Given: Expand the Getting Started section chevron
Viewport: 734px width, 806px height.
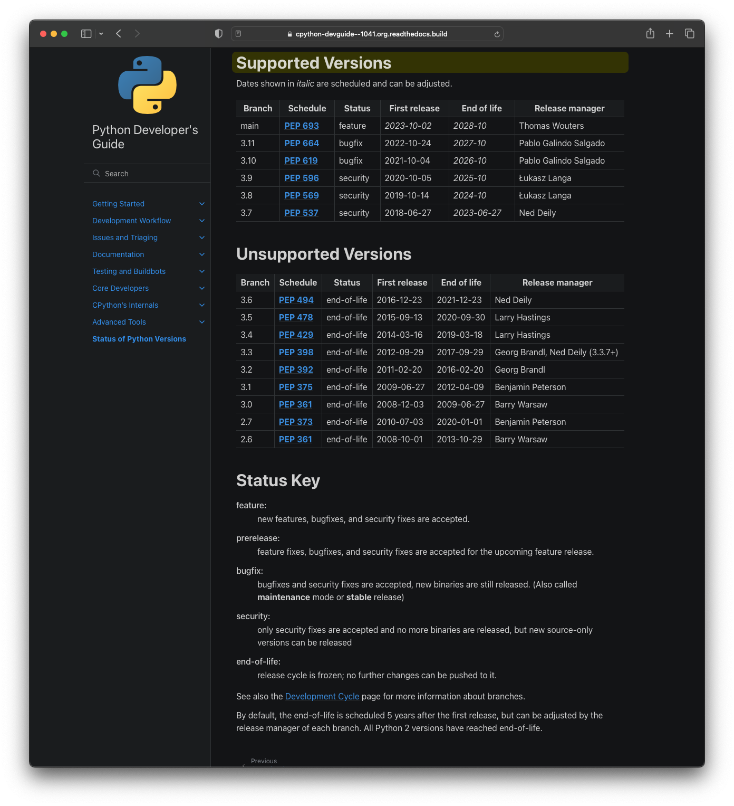Looking at the screenshot, I should tap(202, 204).
